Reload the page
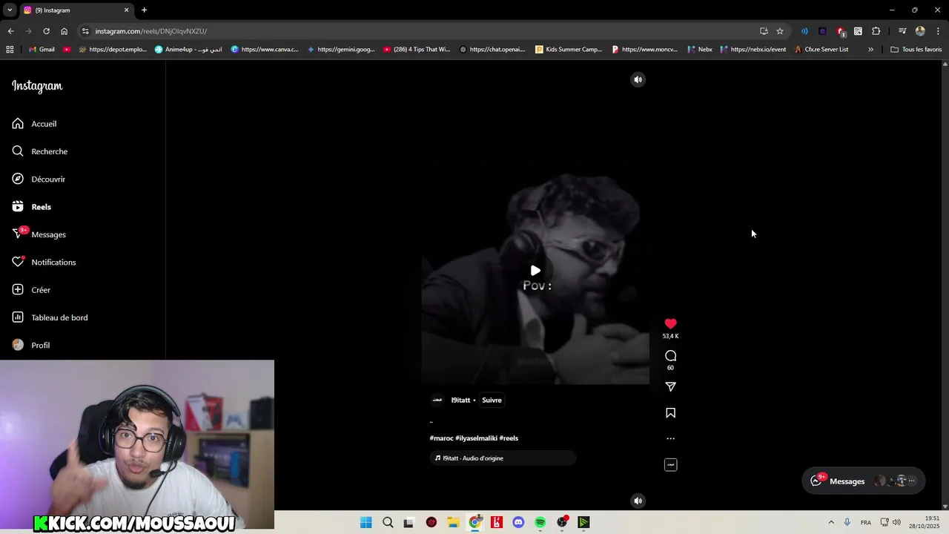The width and height of the screenshot is (949, 534). 46,31
